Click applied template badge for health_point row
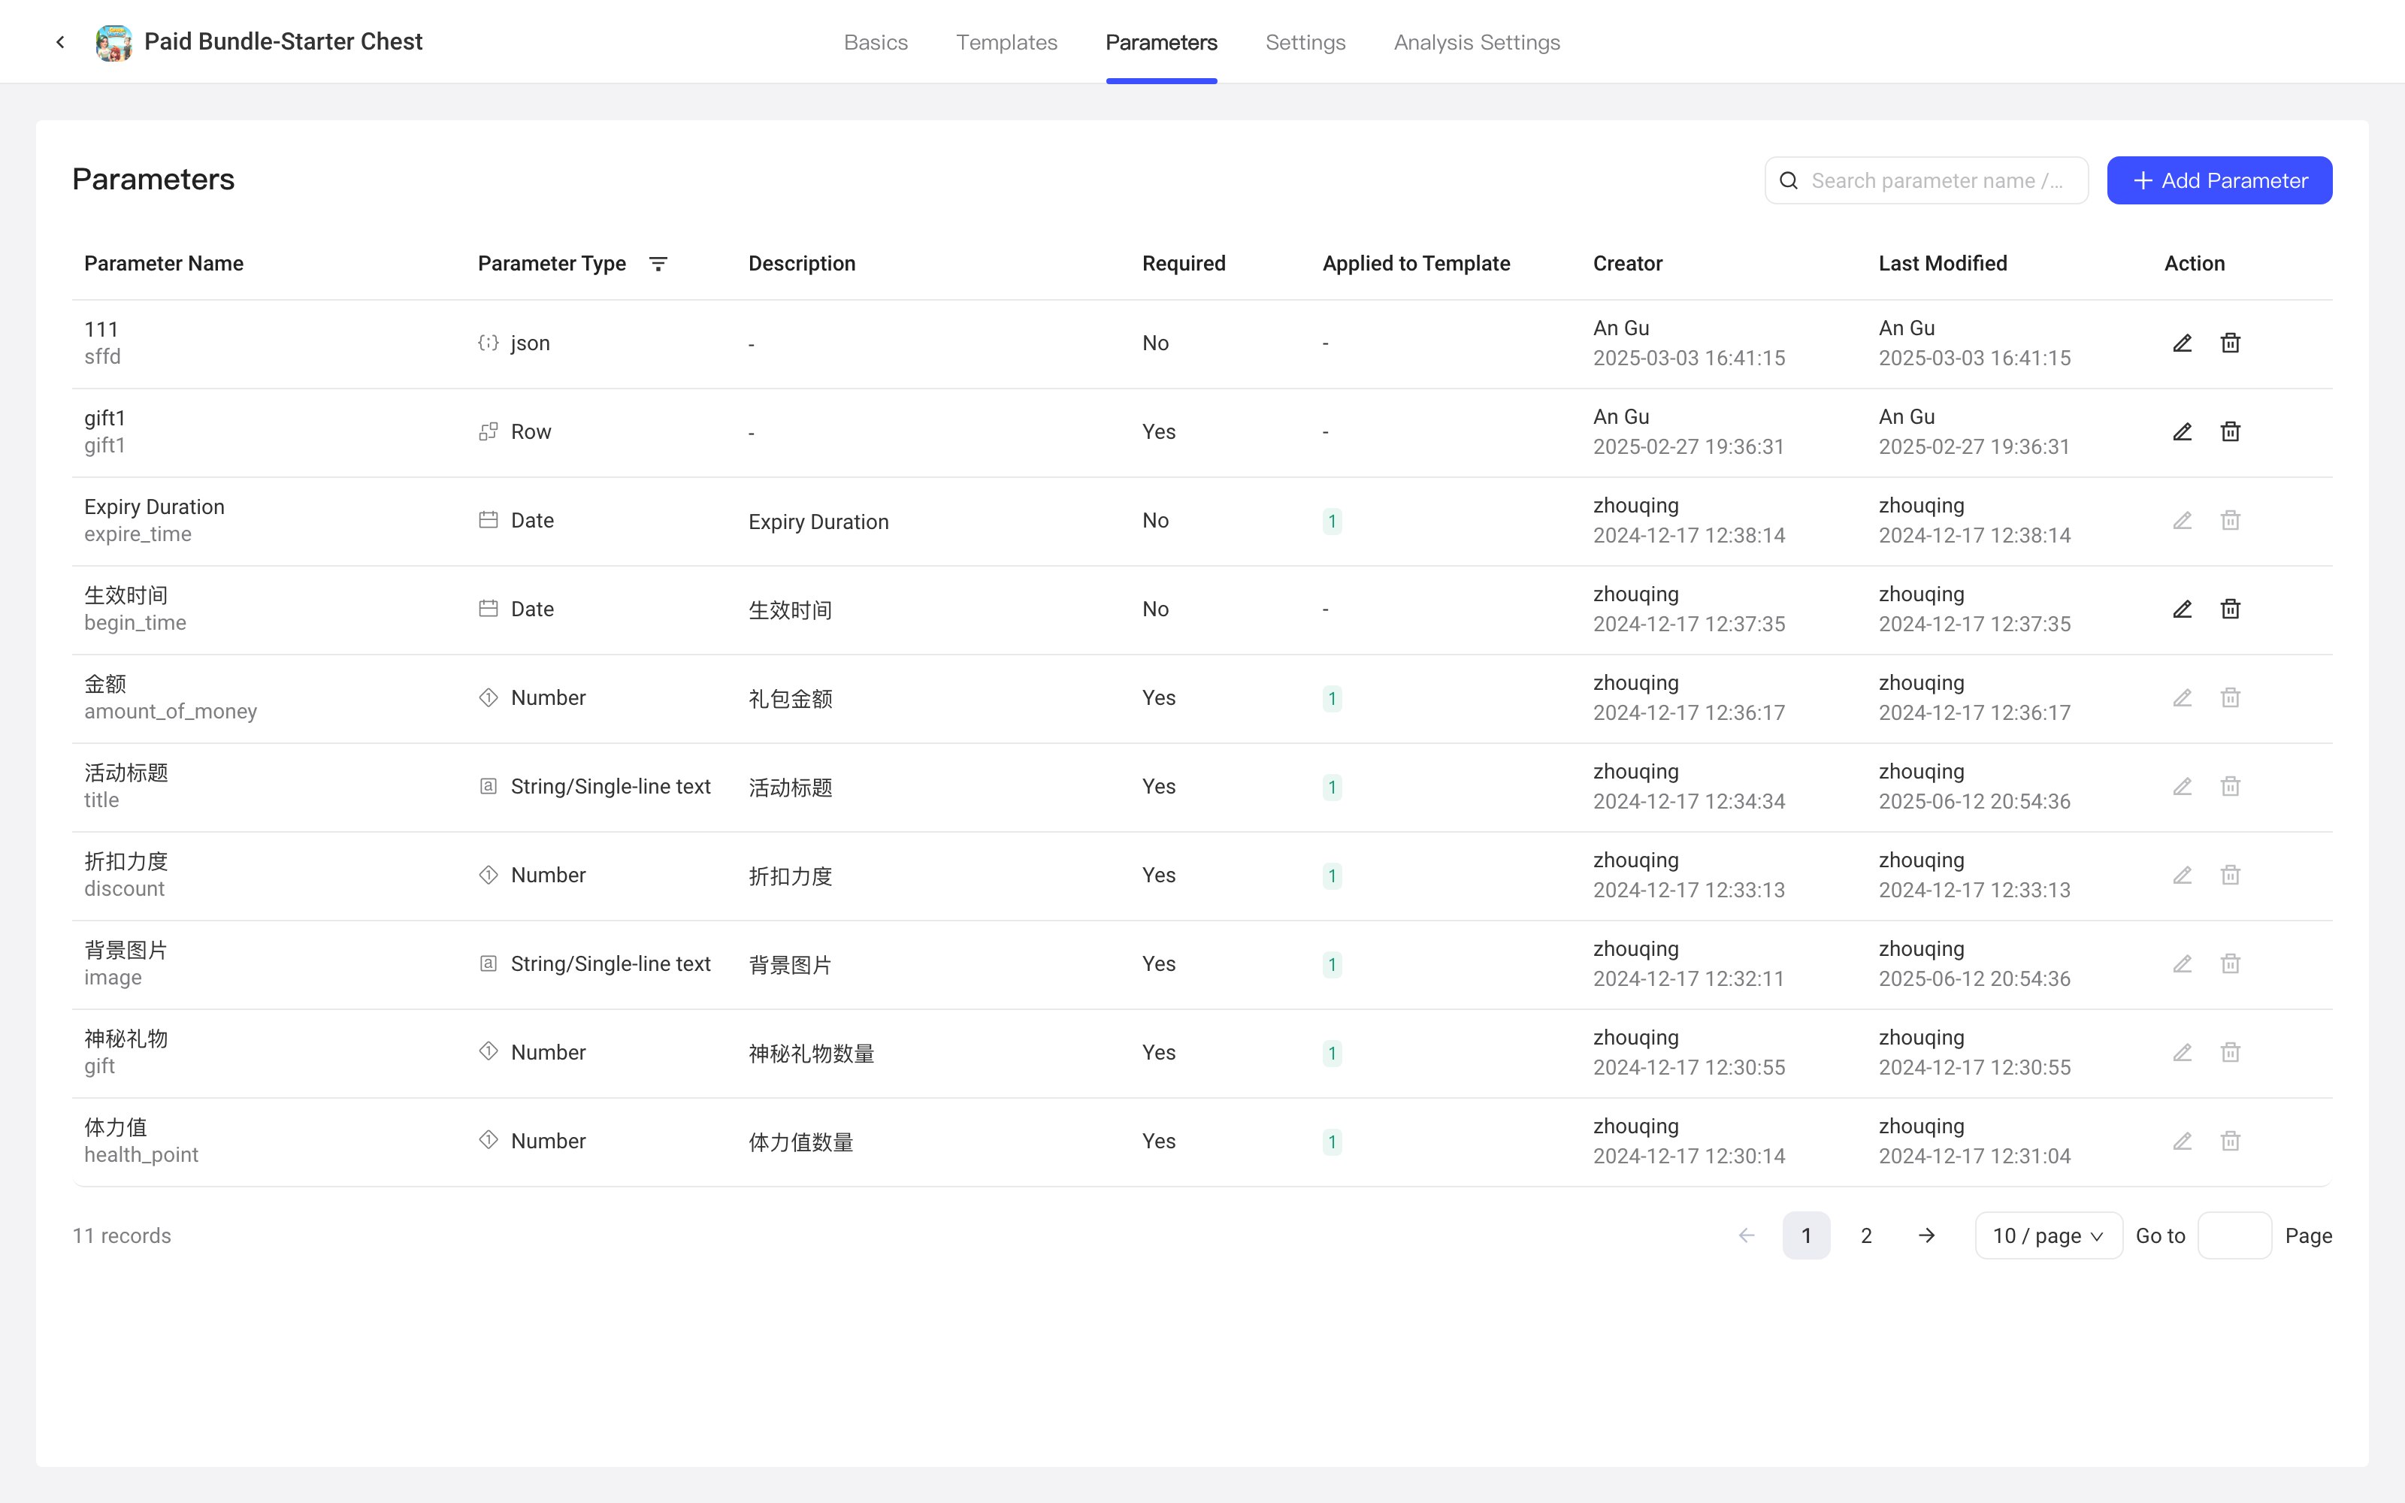 (x=1332, y=1142)
